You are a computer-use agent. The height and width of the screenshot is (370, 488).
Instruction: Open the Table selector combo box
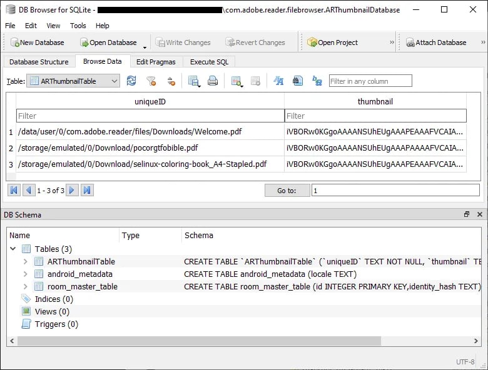pyautogui.click(x=73, y=81)
